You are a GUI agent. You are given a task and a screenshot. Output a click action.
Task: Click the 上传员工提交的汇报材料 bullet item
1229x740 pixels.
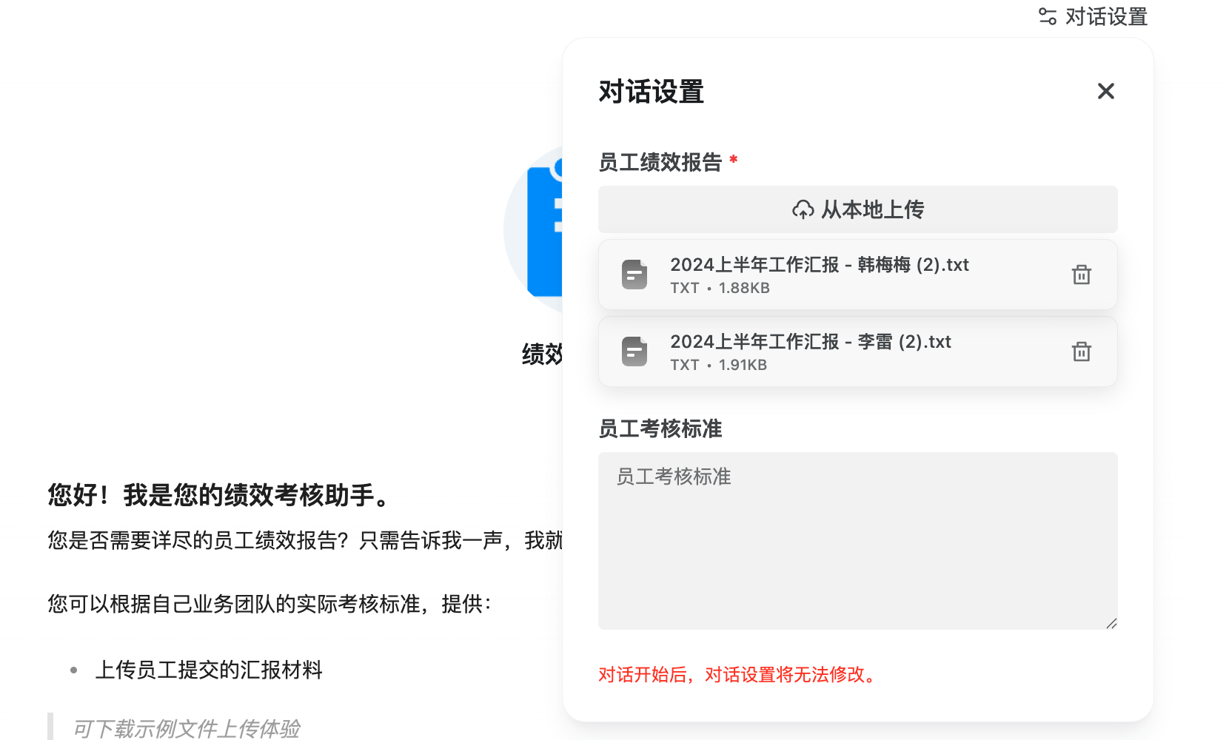tap(209, 670)
